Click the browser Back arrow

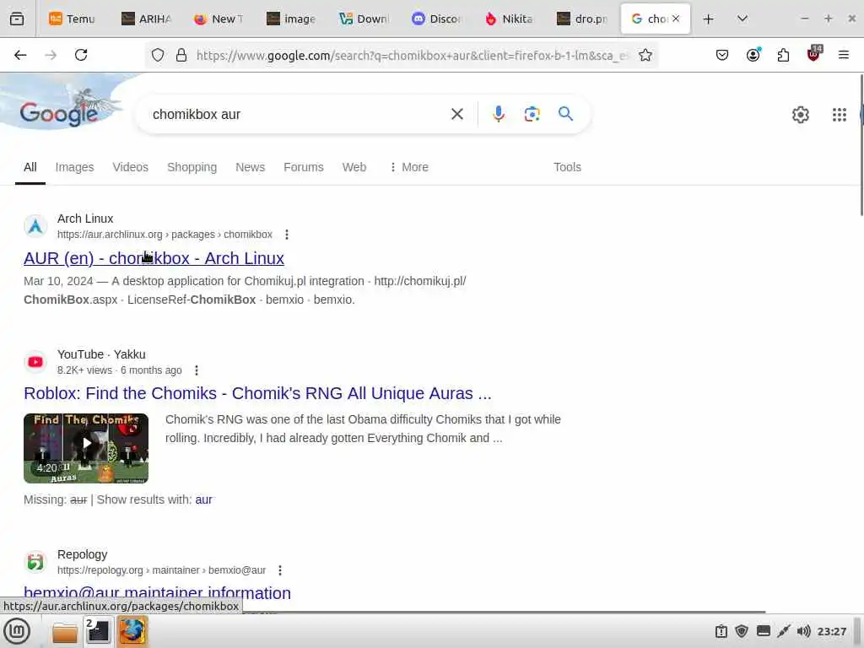[20, 55]
